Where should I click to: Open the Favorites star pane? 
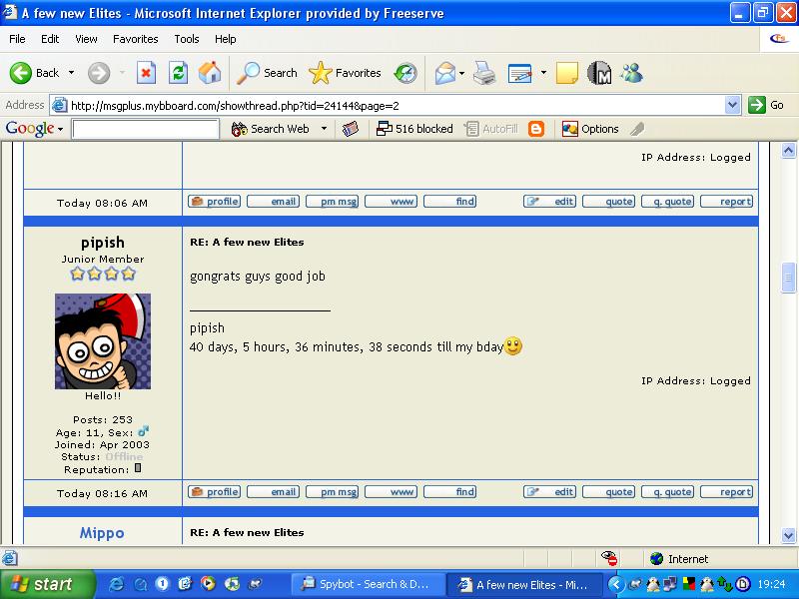[345, 73]
